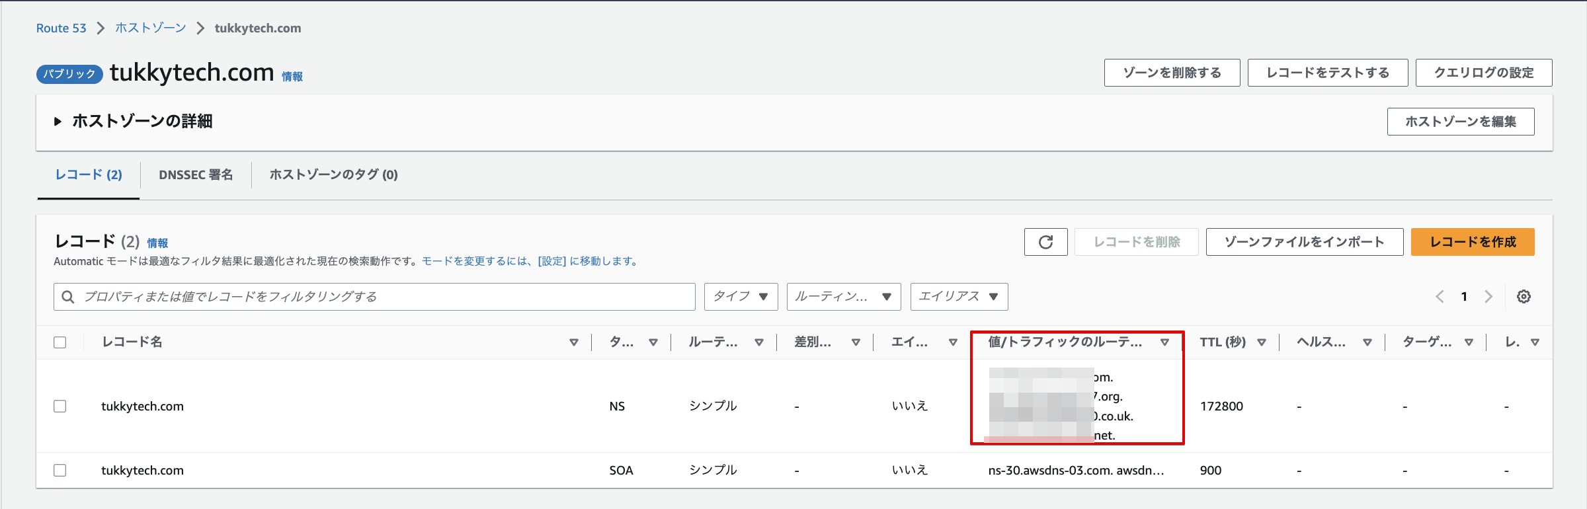Click the クエリログの設定 button

point(1484,73)
